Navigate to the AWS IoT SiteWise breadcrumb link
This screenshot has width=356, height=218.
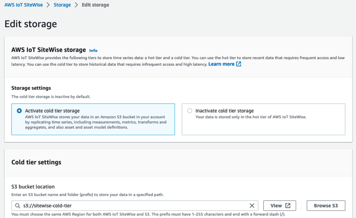coord(23,5)
